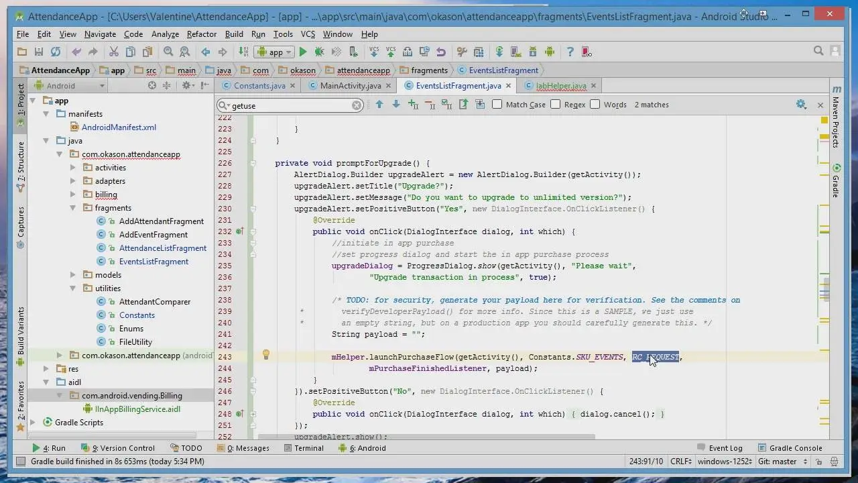The width and height of the screenshot is (858, 483).
Task: Navigate back with the blue left arrow
Action: click(206, 52)
